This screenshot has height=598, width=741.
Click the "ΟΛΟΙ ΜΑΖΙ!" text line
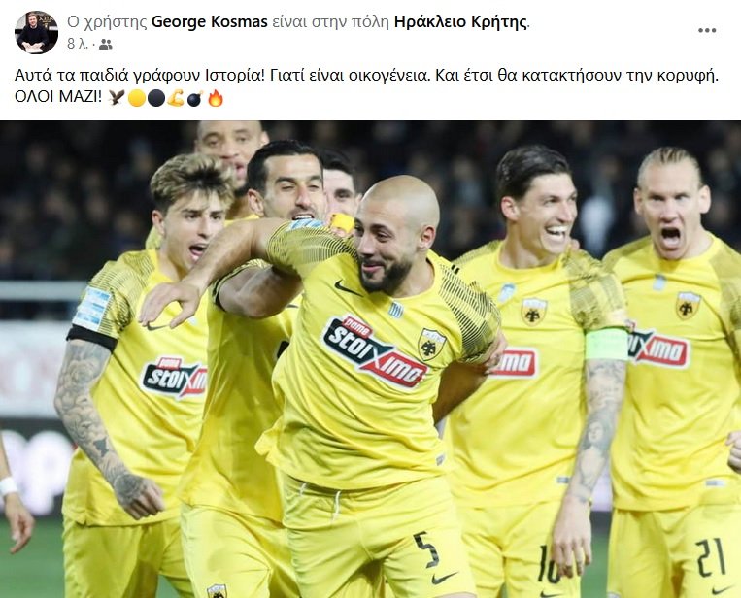coord(58,98)
